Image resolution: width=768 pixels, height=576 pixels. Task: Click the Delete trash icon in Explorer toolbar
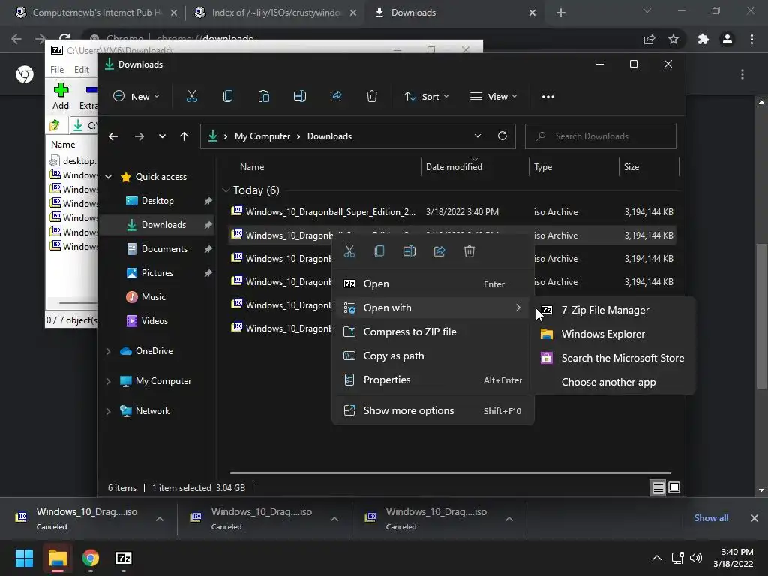[x=372, y=97]
